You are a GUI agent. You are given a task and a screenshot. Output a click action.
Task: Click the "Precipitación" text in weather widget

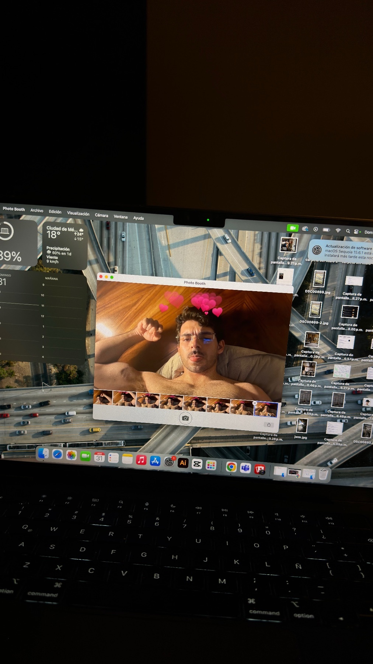(58, 249)
